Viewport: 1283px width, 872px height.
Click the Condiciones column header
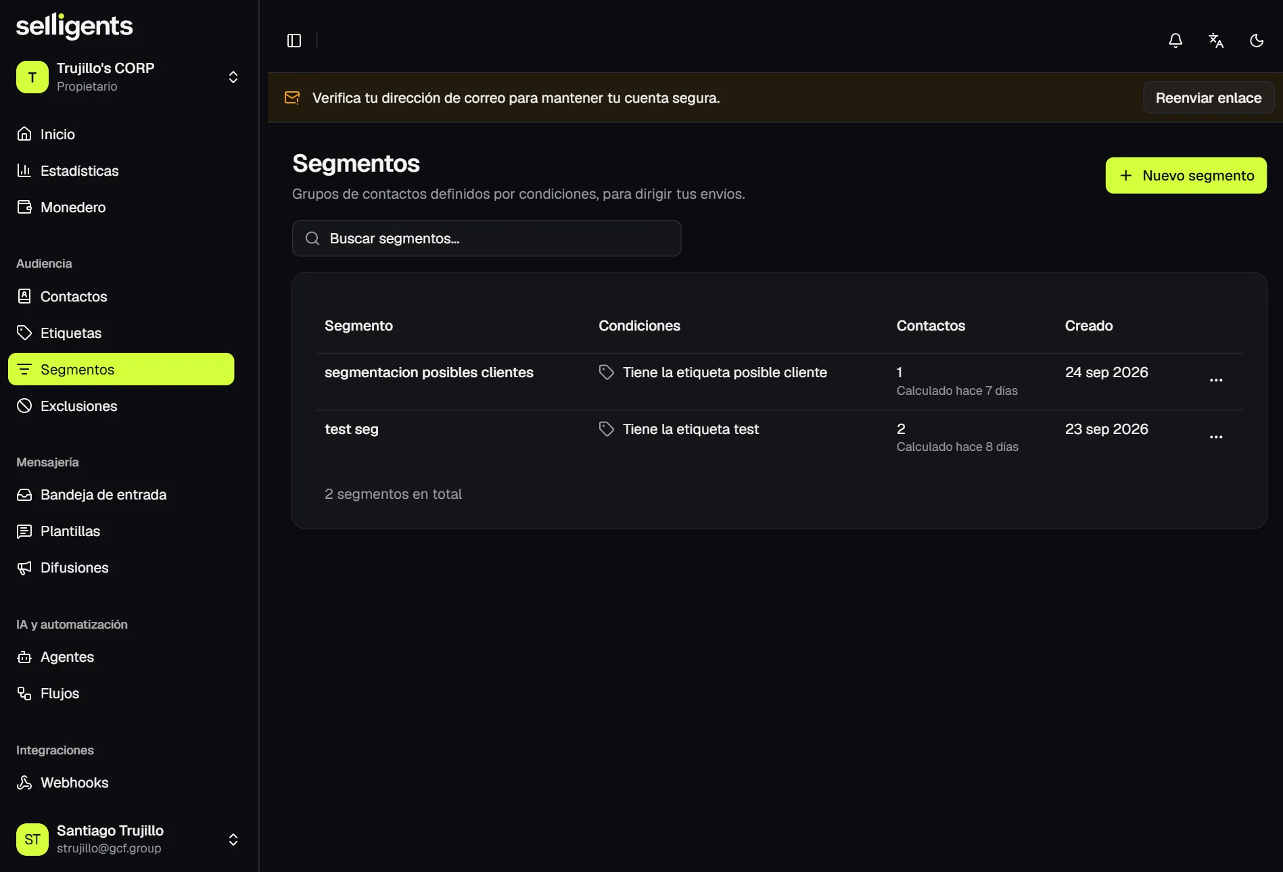(639, 326)
